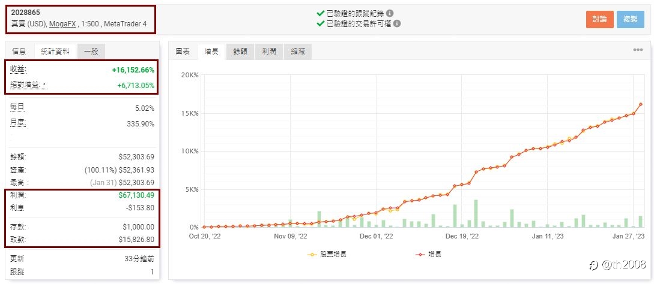Click the last data point on growth line
This screenshot has height=284, width=654.
[x=641, y=104]
